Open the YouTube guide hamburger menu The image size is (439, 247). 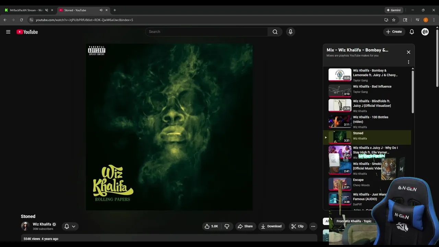click(x=8, y=32)
